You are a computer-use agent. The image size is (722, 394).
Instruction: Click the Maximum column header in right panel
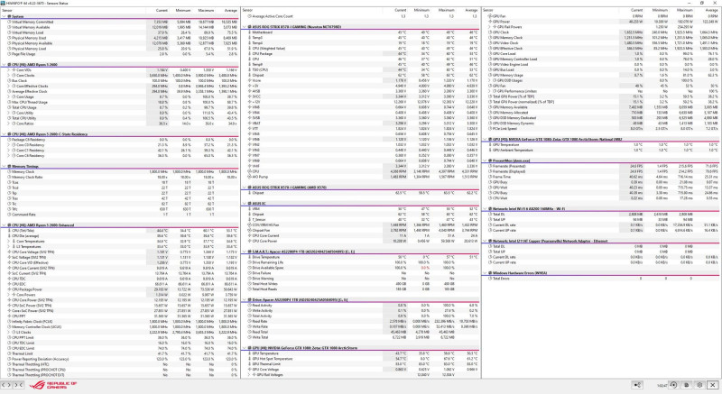[685, 10]
